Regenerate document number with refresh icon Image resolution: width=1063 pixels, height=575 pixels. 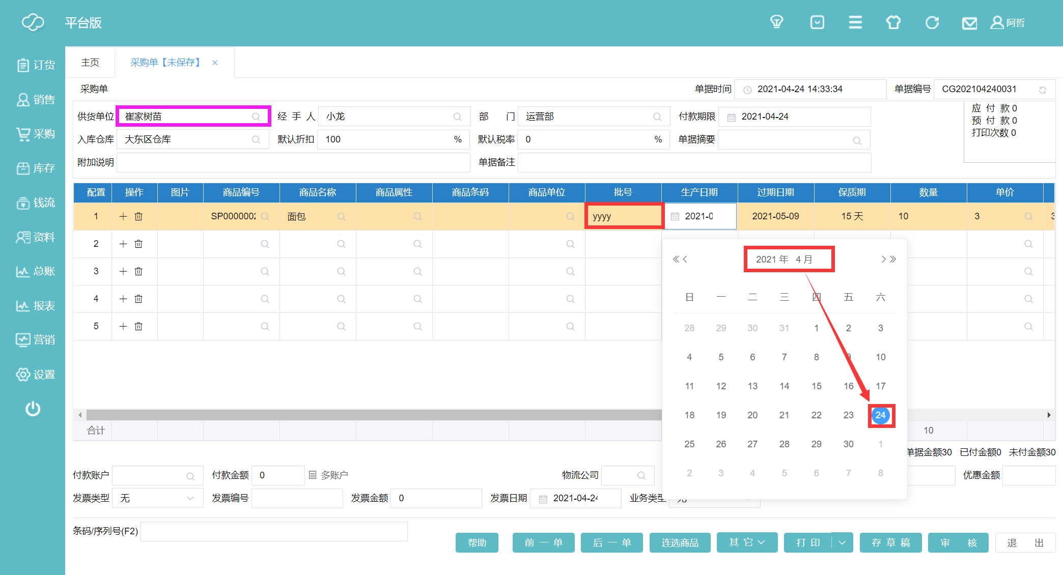[x=1042, y=90]
